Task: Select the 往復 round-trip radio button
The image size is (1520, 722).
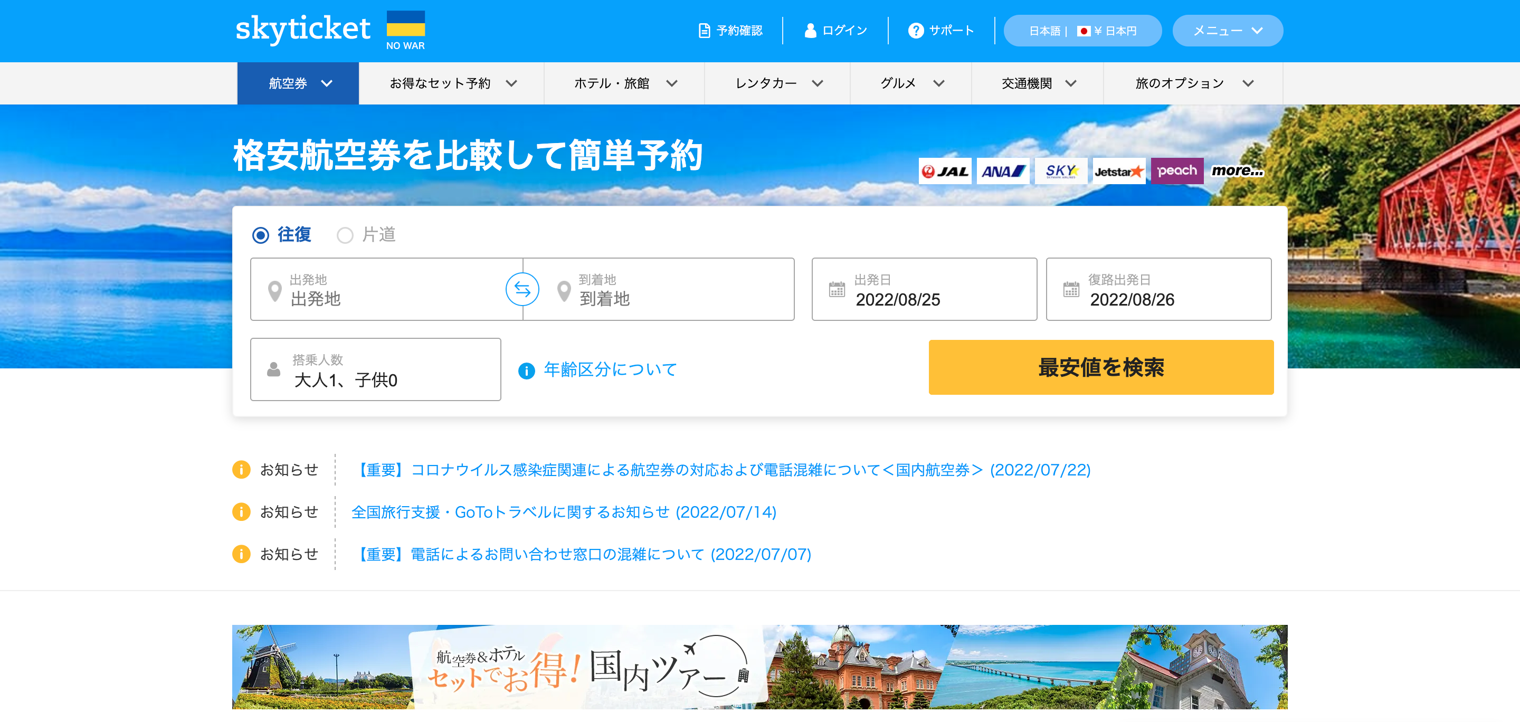Action: [261, 235]
